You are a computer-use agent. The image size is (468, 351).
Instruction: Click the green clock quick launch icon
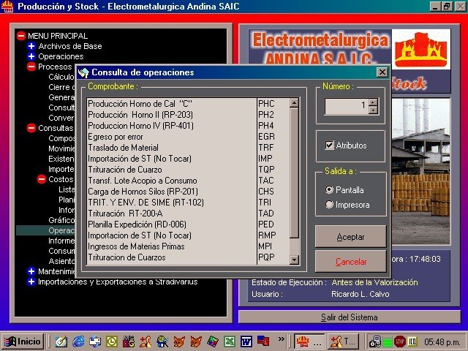click(x=112, y=341)
